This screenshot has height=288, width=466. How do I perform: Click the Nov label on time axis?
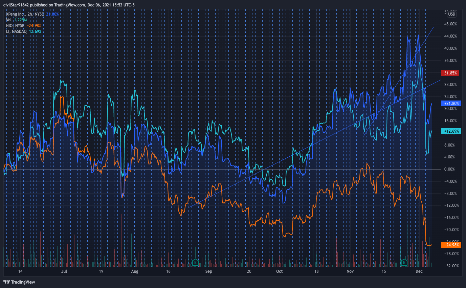coord(350,271)
